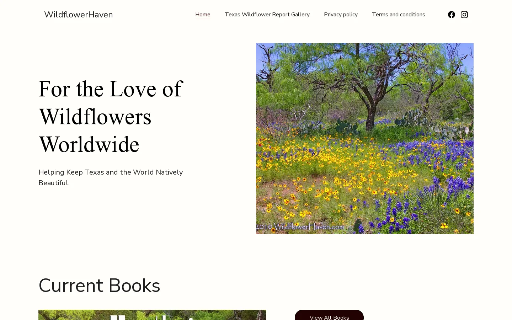Go to the Home menu item

203,15
